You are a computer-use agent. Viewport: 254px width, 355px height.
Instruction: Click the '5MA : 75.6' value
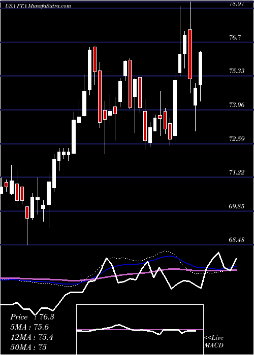(29, 327)
